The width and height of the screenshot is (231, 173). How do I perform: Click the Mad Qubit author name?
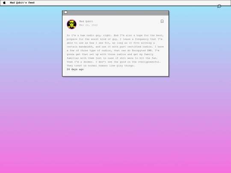point(86,21)
